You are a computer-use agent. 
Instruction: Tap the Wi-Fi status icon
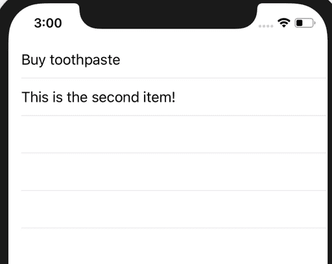(284, 23)
